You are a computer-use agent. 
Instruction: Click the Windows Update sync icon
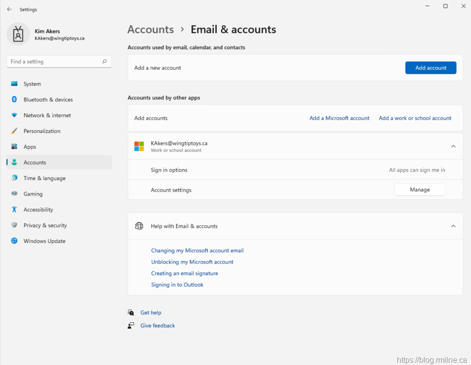(14, 241)
